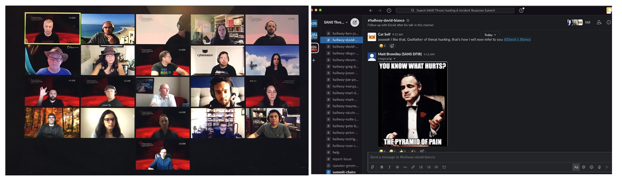
Task: Open the shortcuts lightning bolt menu
Action: pos(372,167)
